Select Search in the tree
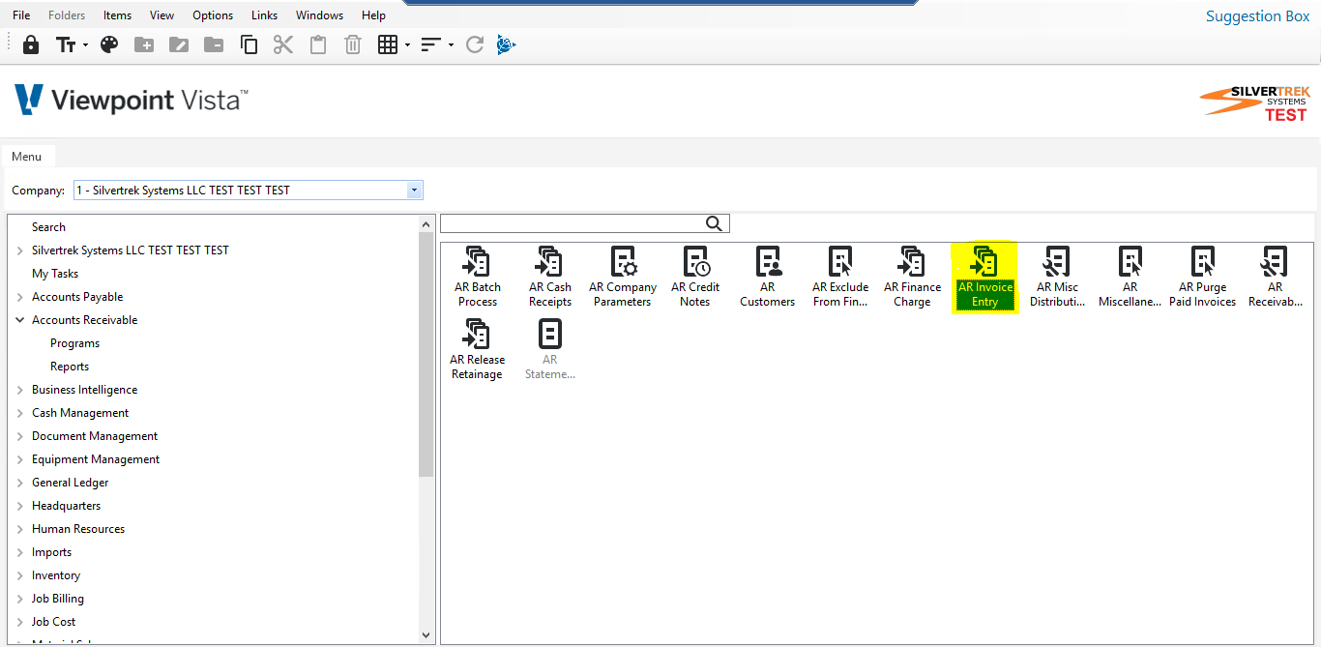1321x647 pixels. (48, 227)
